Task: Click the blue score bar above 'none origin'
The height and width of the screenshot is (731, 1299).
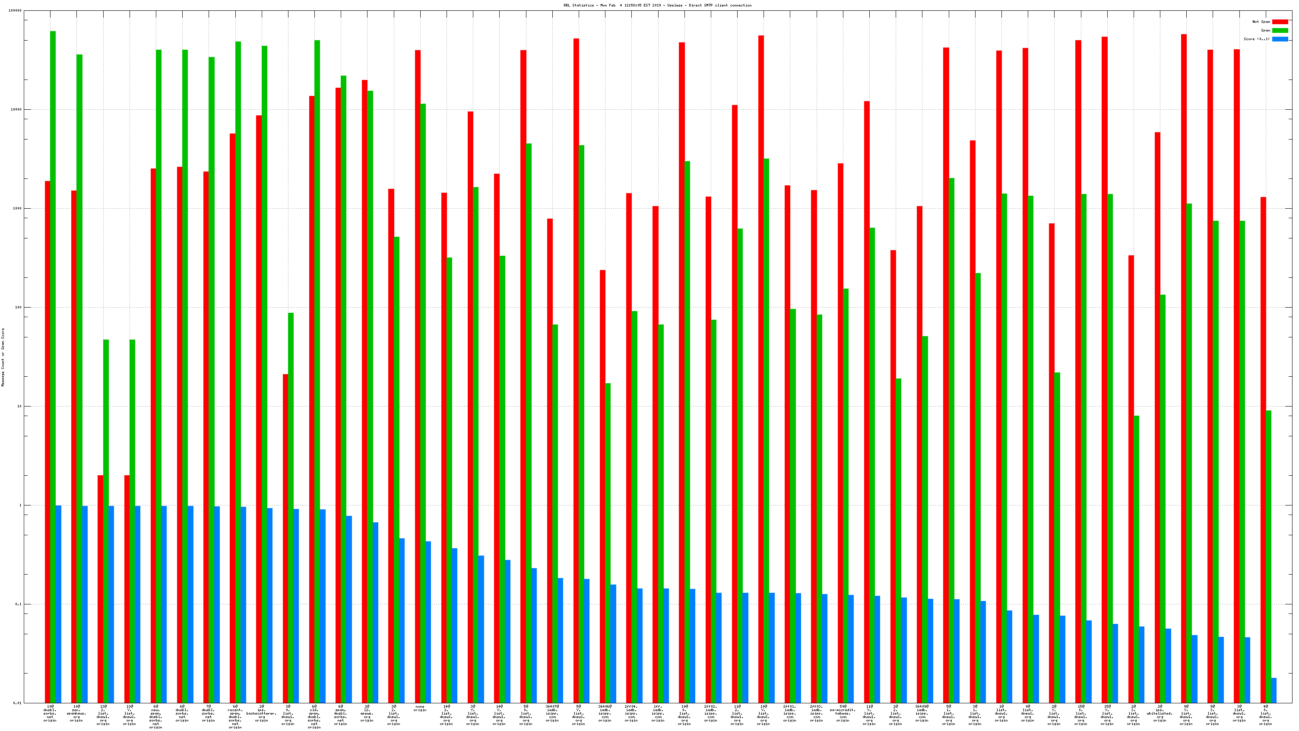Action: (428, 622)
